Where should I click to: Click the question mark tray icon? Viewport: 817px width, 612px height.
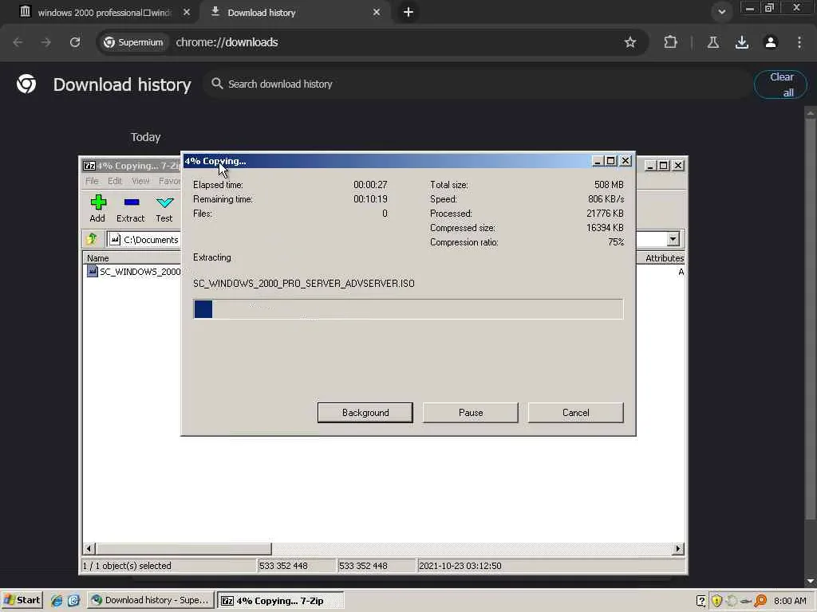click(701, 601)
